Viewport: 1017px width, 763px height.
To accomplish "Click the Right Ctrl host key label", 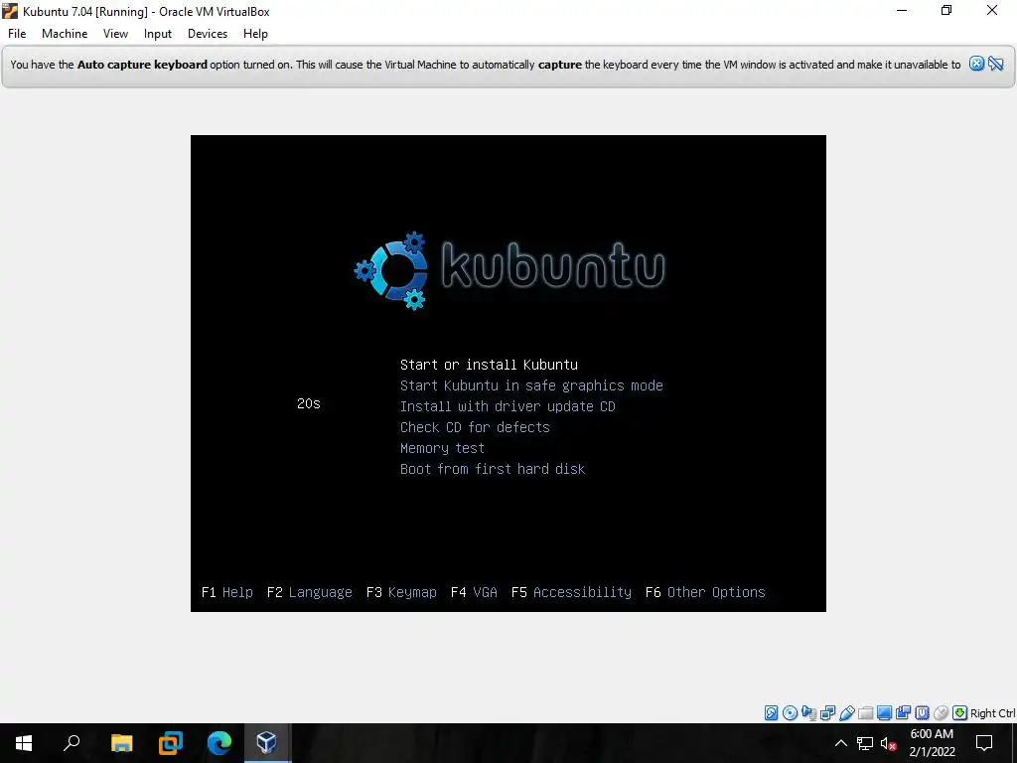I will (x=992, y=713).
